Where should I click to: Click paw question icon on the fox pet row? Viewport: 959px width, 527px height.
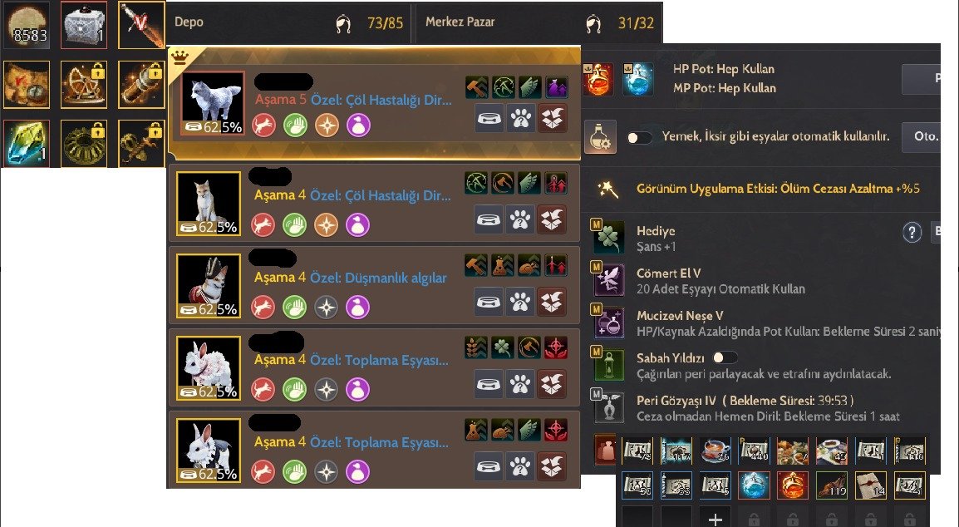pos(520,219)
